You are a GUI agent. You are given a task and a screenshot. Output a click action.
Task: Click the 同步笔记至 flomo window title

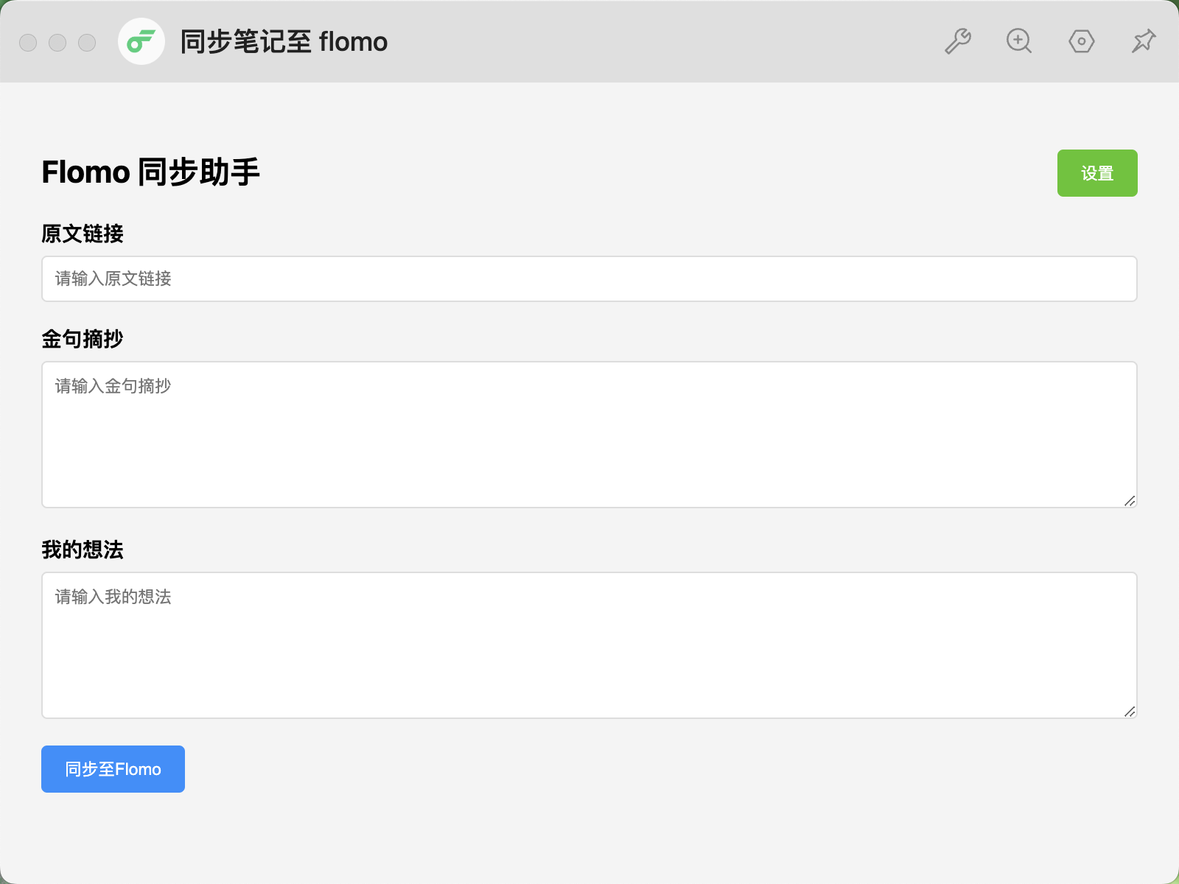coord(284,42)
